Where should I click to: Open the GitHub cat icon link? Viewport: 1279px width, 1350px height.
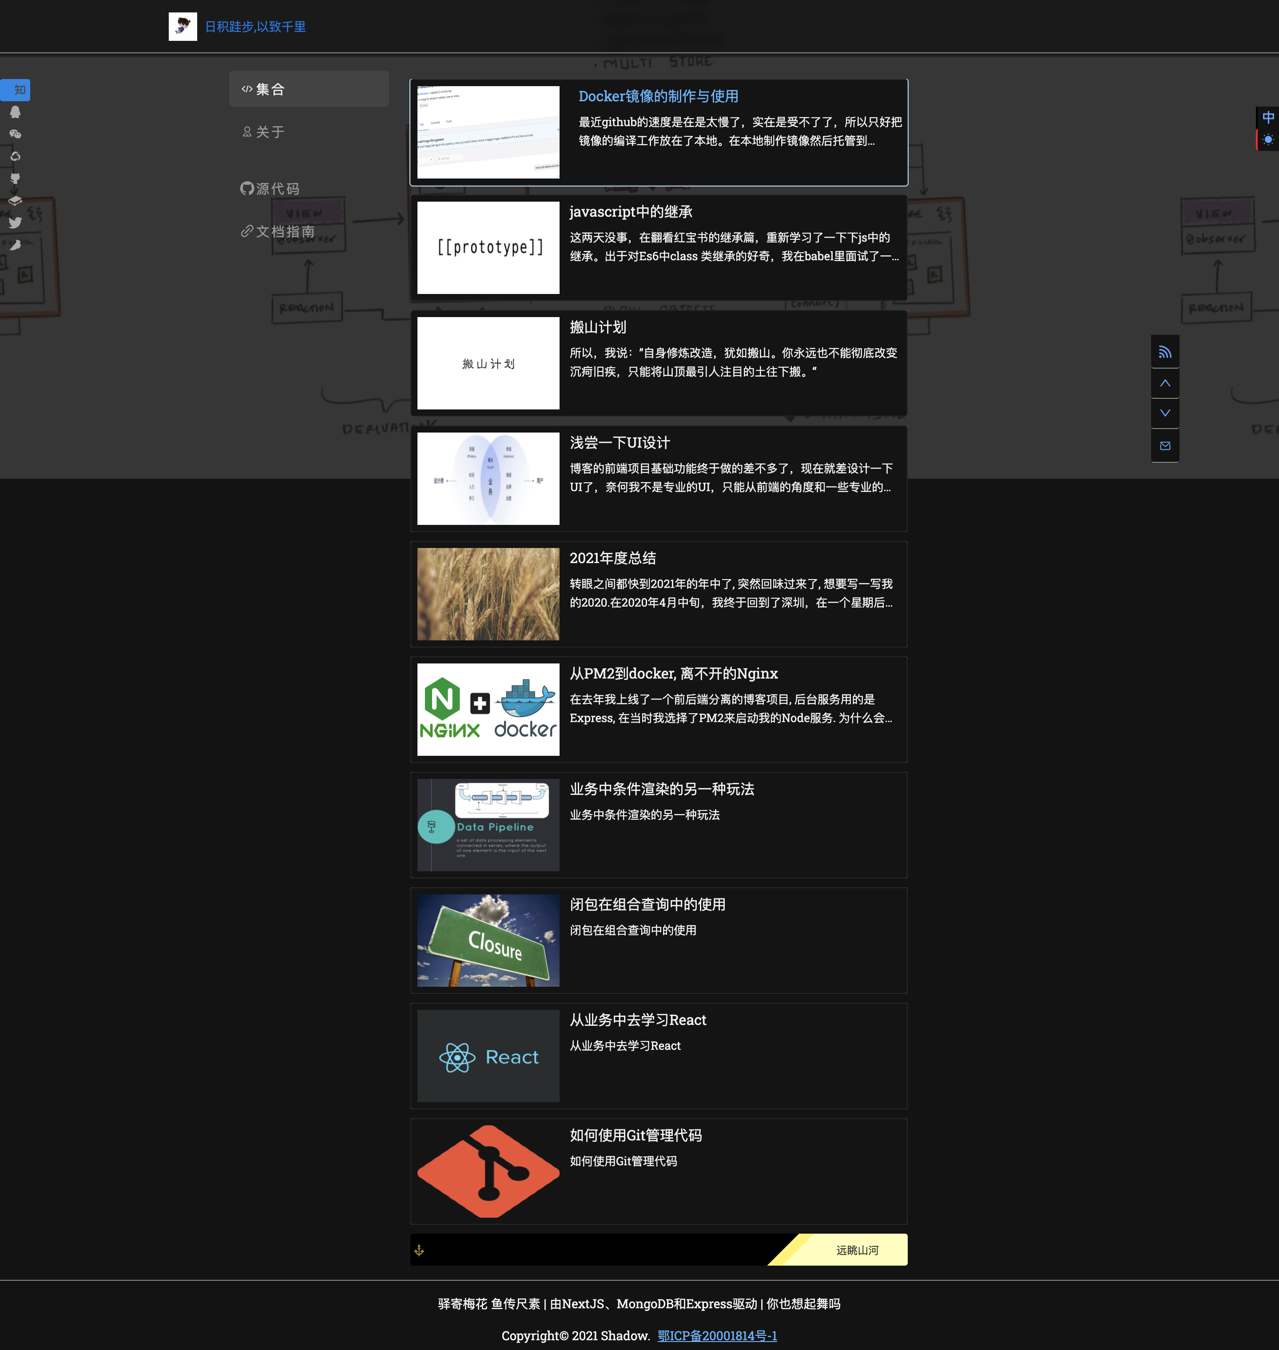click(x=15, y=179)
